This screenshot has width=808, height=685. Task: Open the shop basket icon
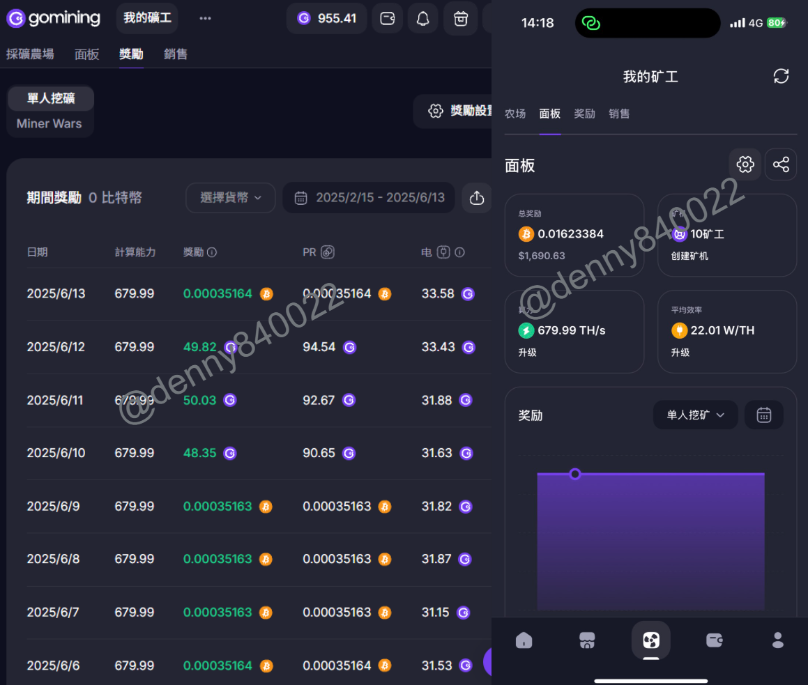pos(460,19)
